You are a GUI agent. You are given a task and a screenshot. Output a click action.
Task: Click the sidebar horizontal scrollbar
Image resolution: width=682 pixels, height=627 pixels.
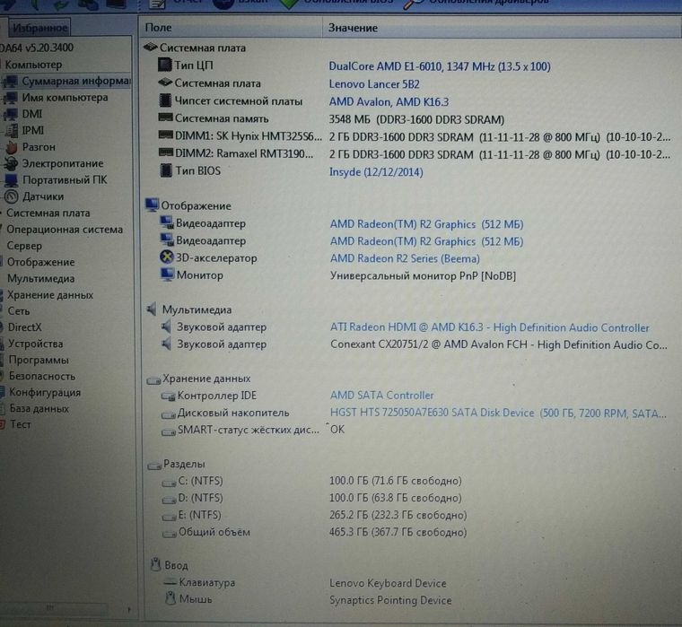(x=55, y=608)
